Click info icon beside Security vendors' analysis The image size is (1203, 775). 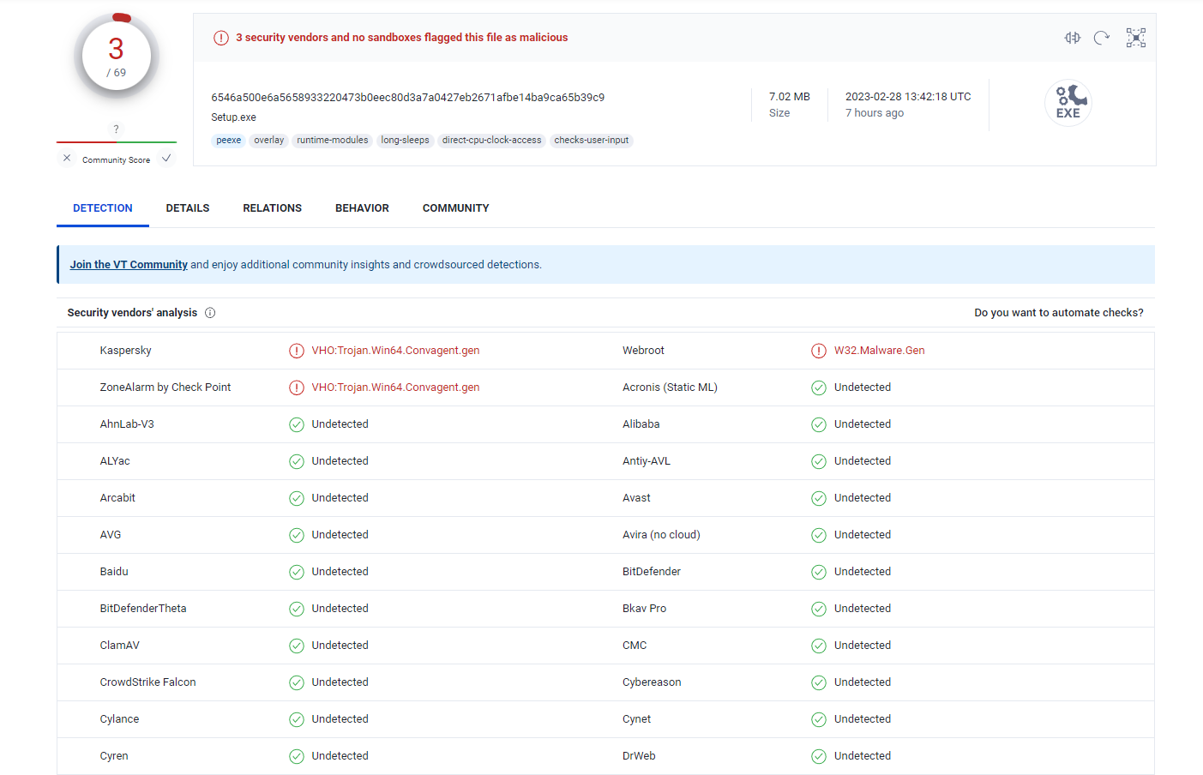pyautogui.click(x=210, y=313)
